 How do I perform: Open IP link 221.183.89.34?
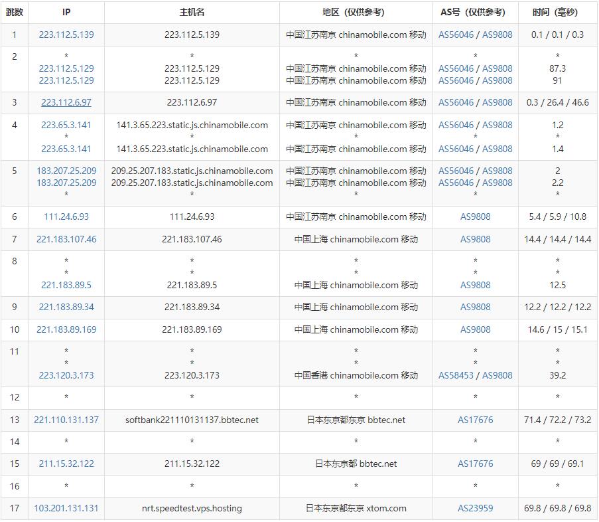66,307
